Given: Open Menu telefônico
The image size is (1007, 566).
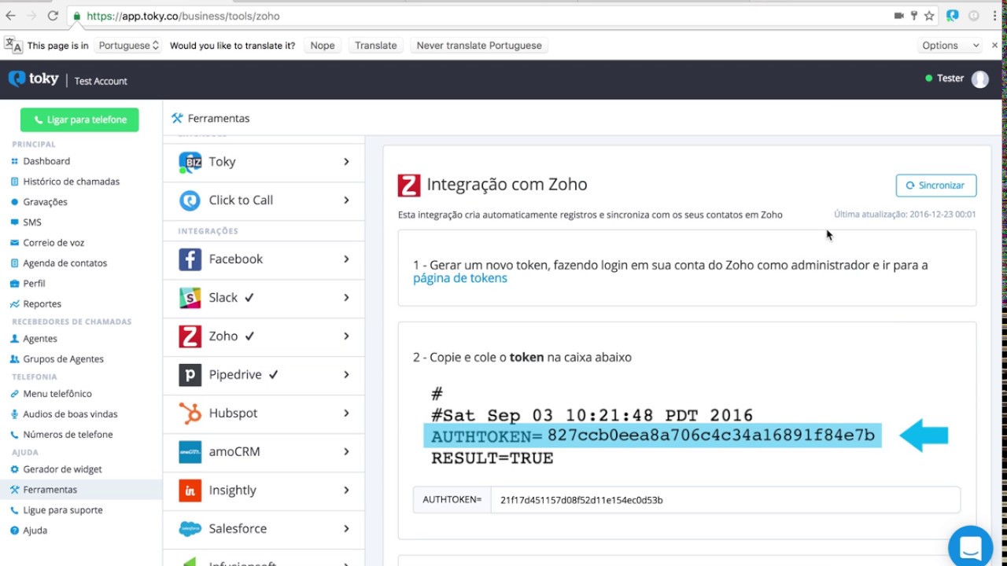Looking at the screenshot, I should pyautogui.click(x=57, y=394).
